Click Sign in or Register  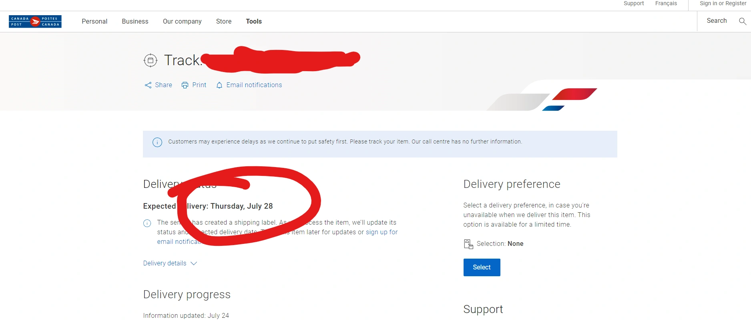click(x=723, y=3)
